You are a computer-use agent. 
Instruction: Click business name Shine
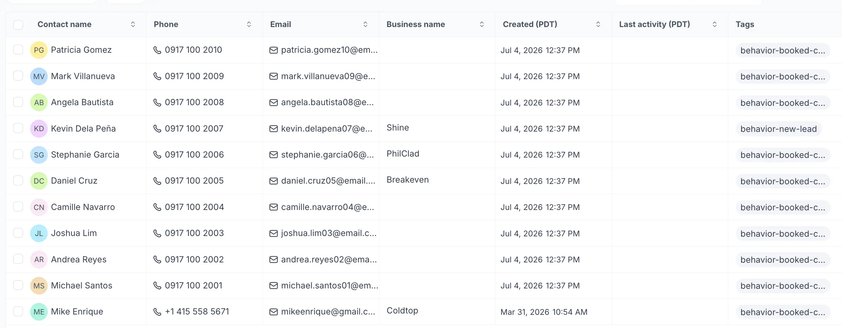pyautogui.click(x=398, y=127)
